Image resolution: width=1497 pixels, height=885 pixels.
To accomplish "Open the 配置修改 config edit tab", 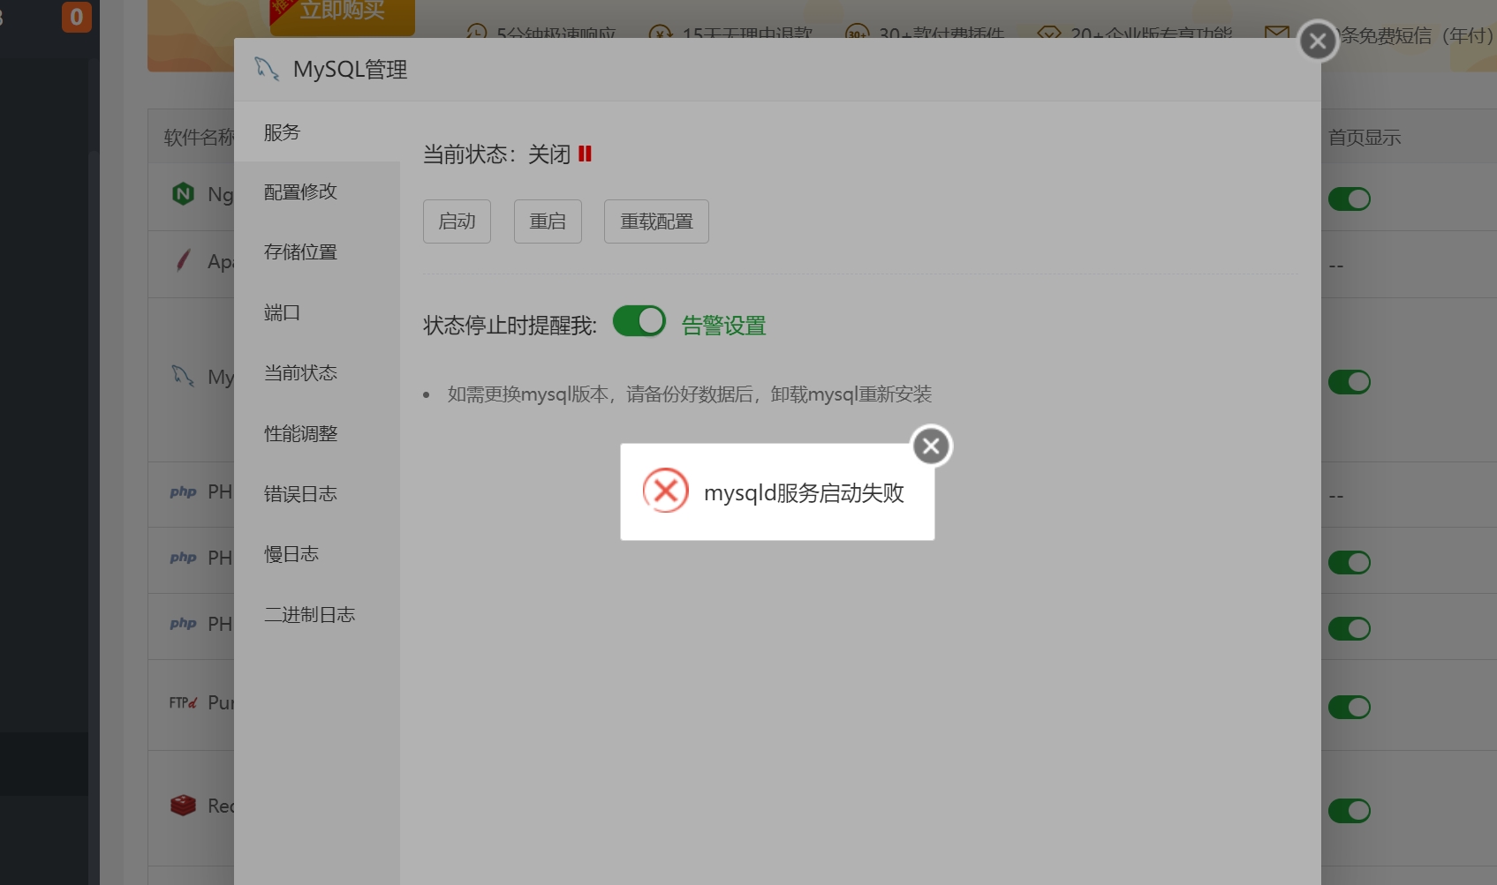I will pyautogui.click(x=317, y=191).
